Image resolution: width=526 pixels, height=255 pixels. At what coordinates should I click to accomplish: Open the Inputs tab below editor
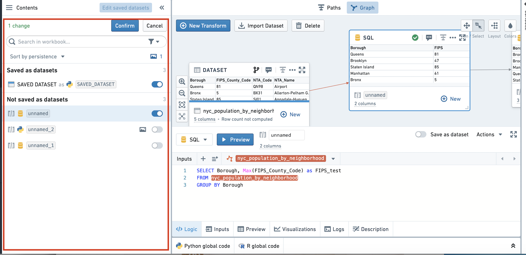coord(217,229)
